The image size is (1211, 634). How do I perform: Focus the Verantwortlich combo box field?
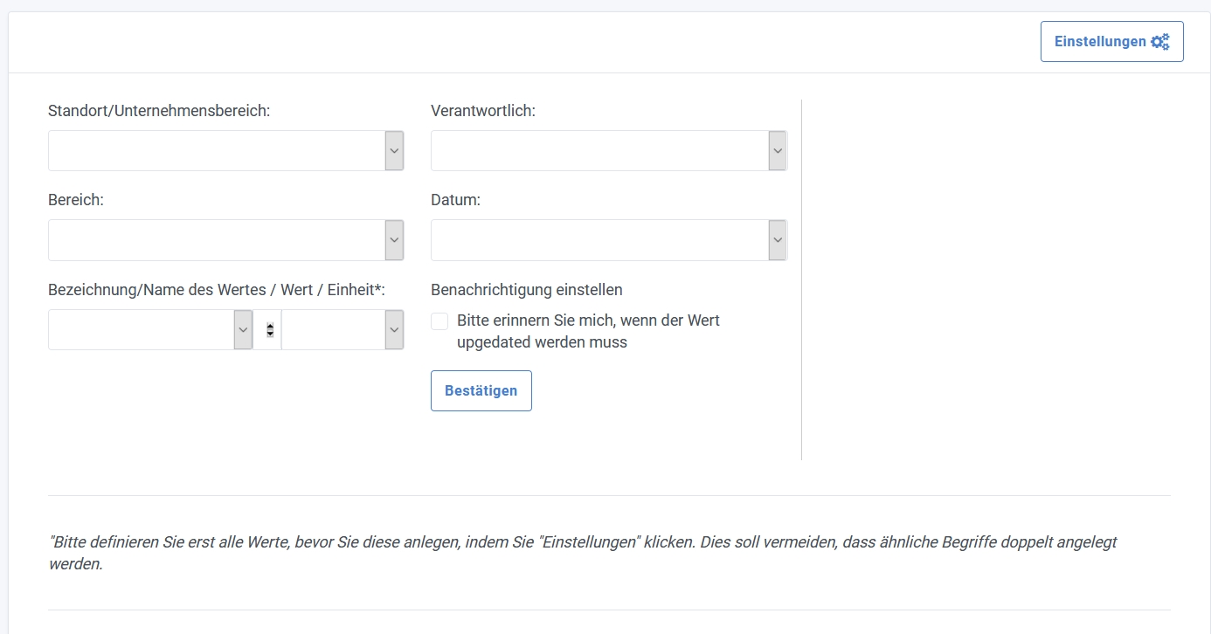click(x=599, y=151)
